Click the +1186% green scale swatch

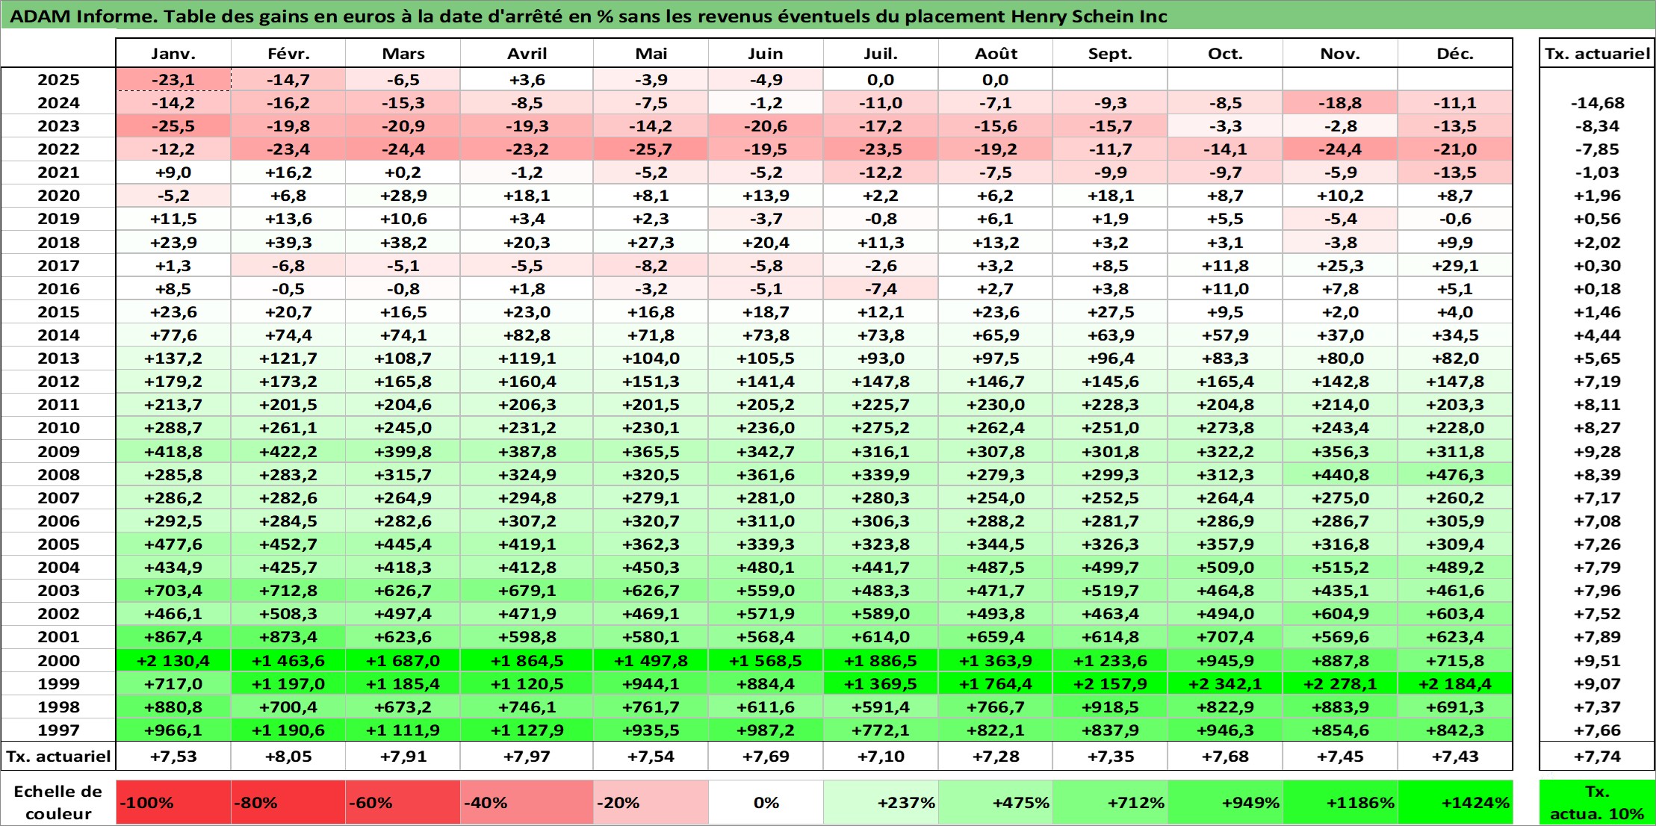[1340, 803]
